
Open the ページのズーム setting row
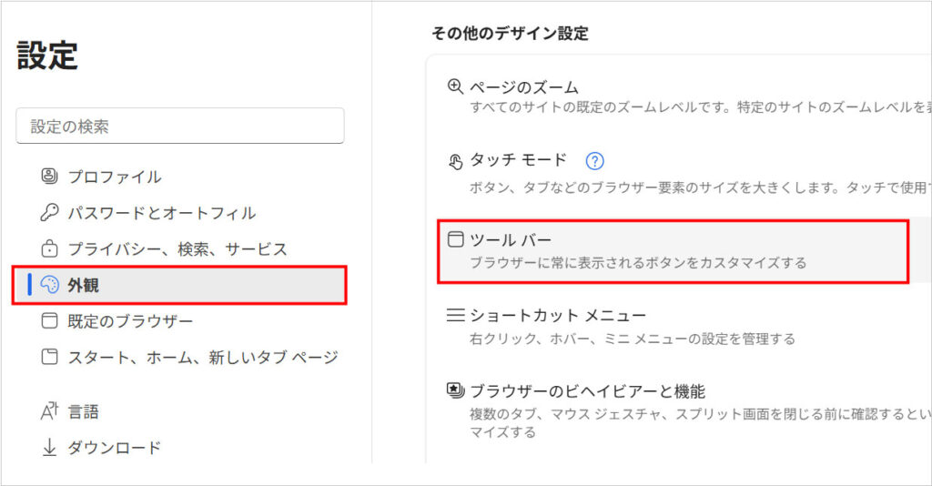(674, 96)
